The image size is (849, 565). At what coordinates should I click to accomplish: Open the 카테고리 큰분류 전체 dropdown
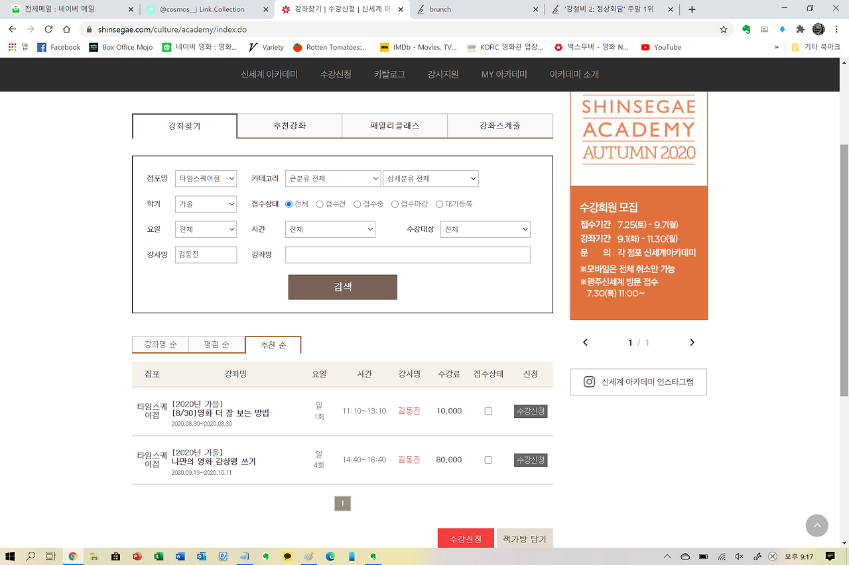(x=333, y=178)
